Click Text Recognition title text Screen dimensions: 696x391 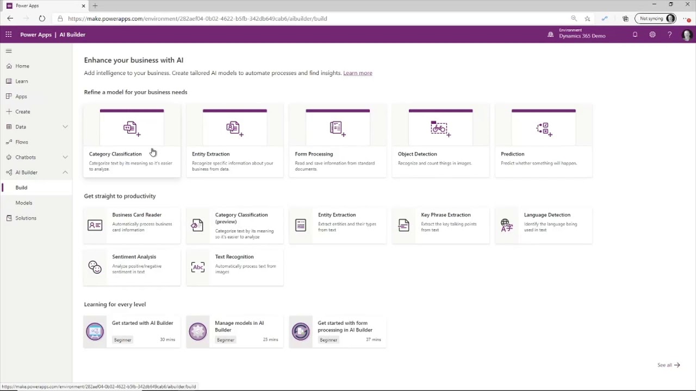click(x=234, y=257)
